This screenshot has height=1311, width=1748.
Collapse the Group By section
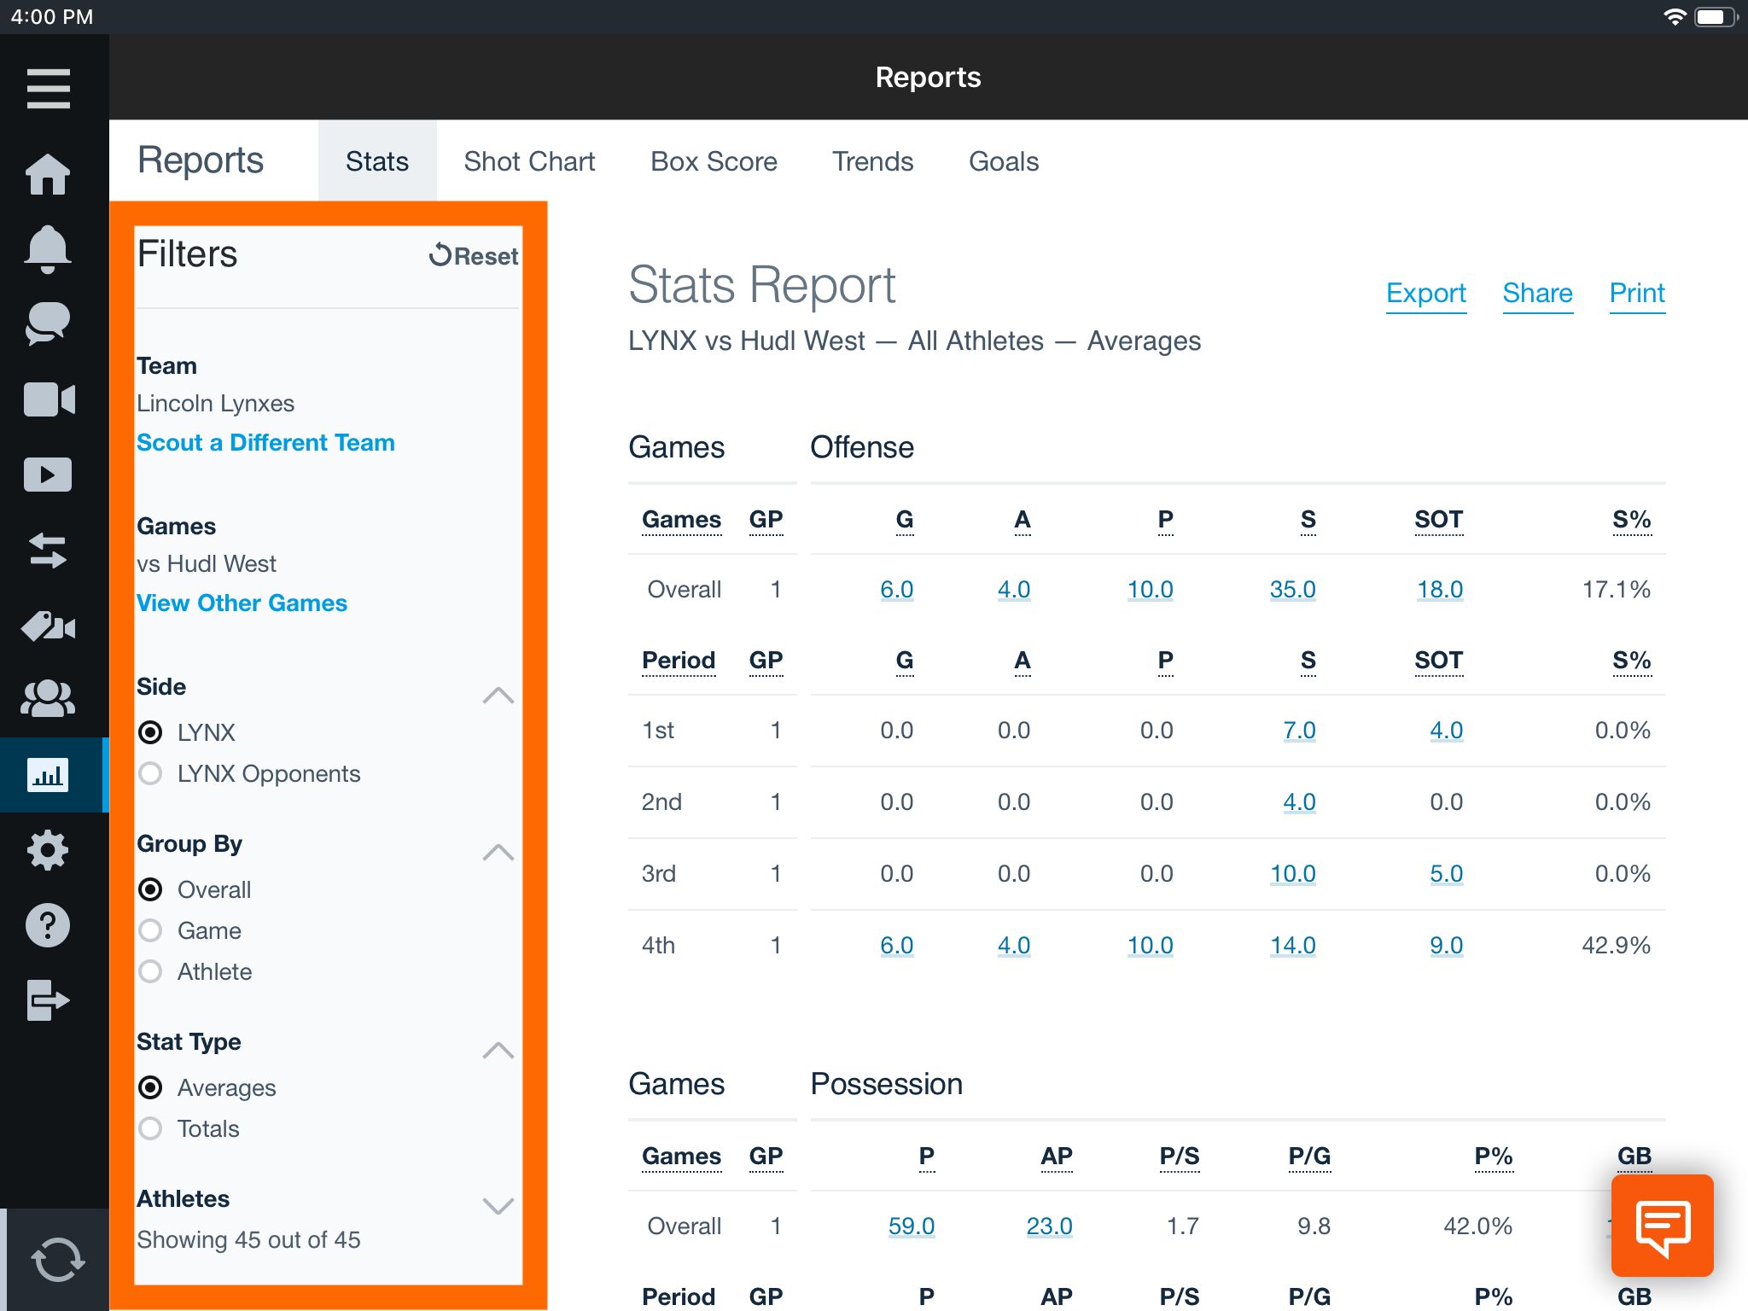coord(497,853)
